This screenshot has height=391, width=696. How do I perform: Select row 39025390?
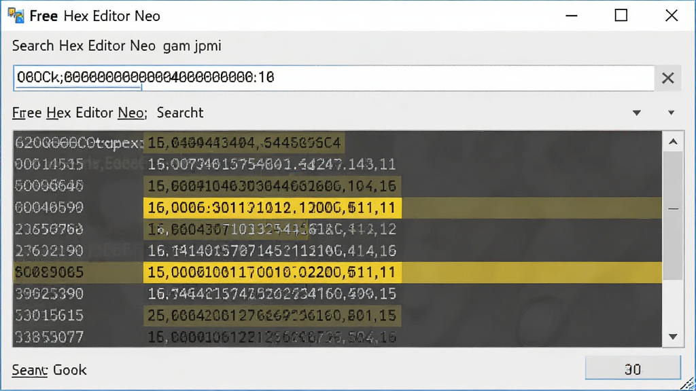pyautogui.click(x=337, y=294)
